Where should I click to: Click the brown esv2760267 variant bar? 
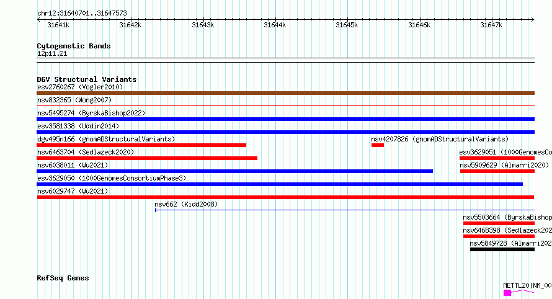tap(285, 93)
